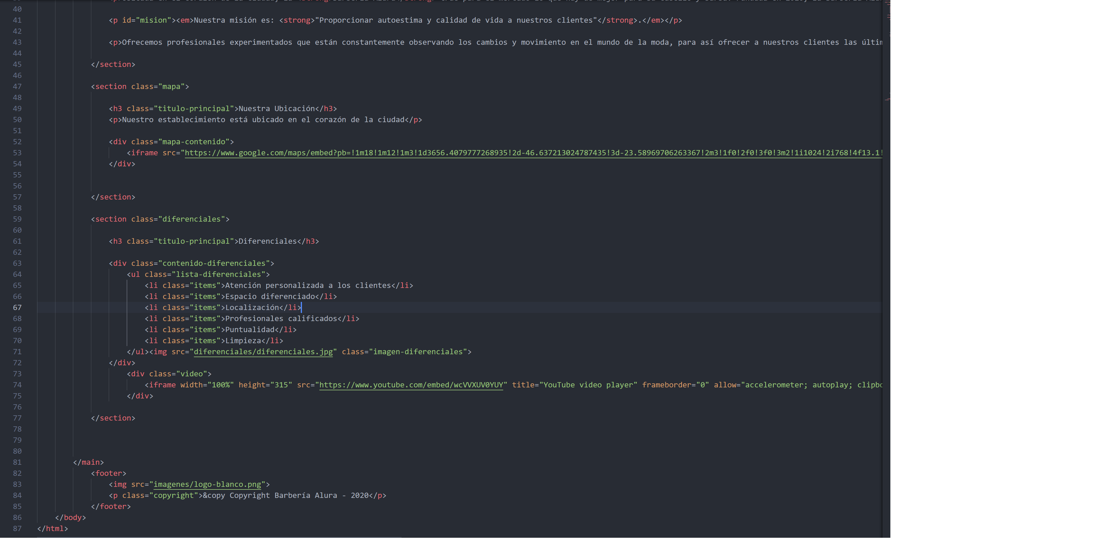Click the div class="contenido-diferenciales" tag
Image resolution: width=1107 pixels, height=552 pixels.
(192, 263)
